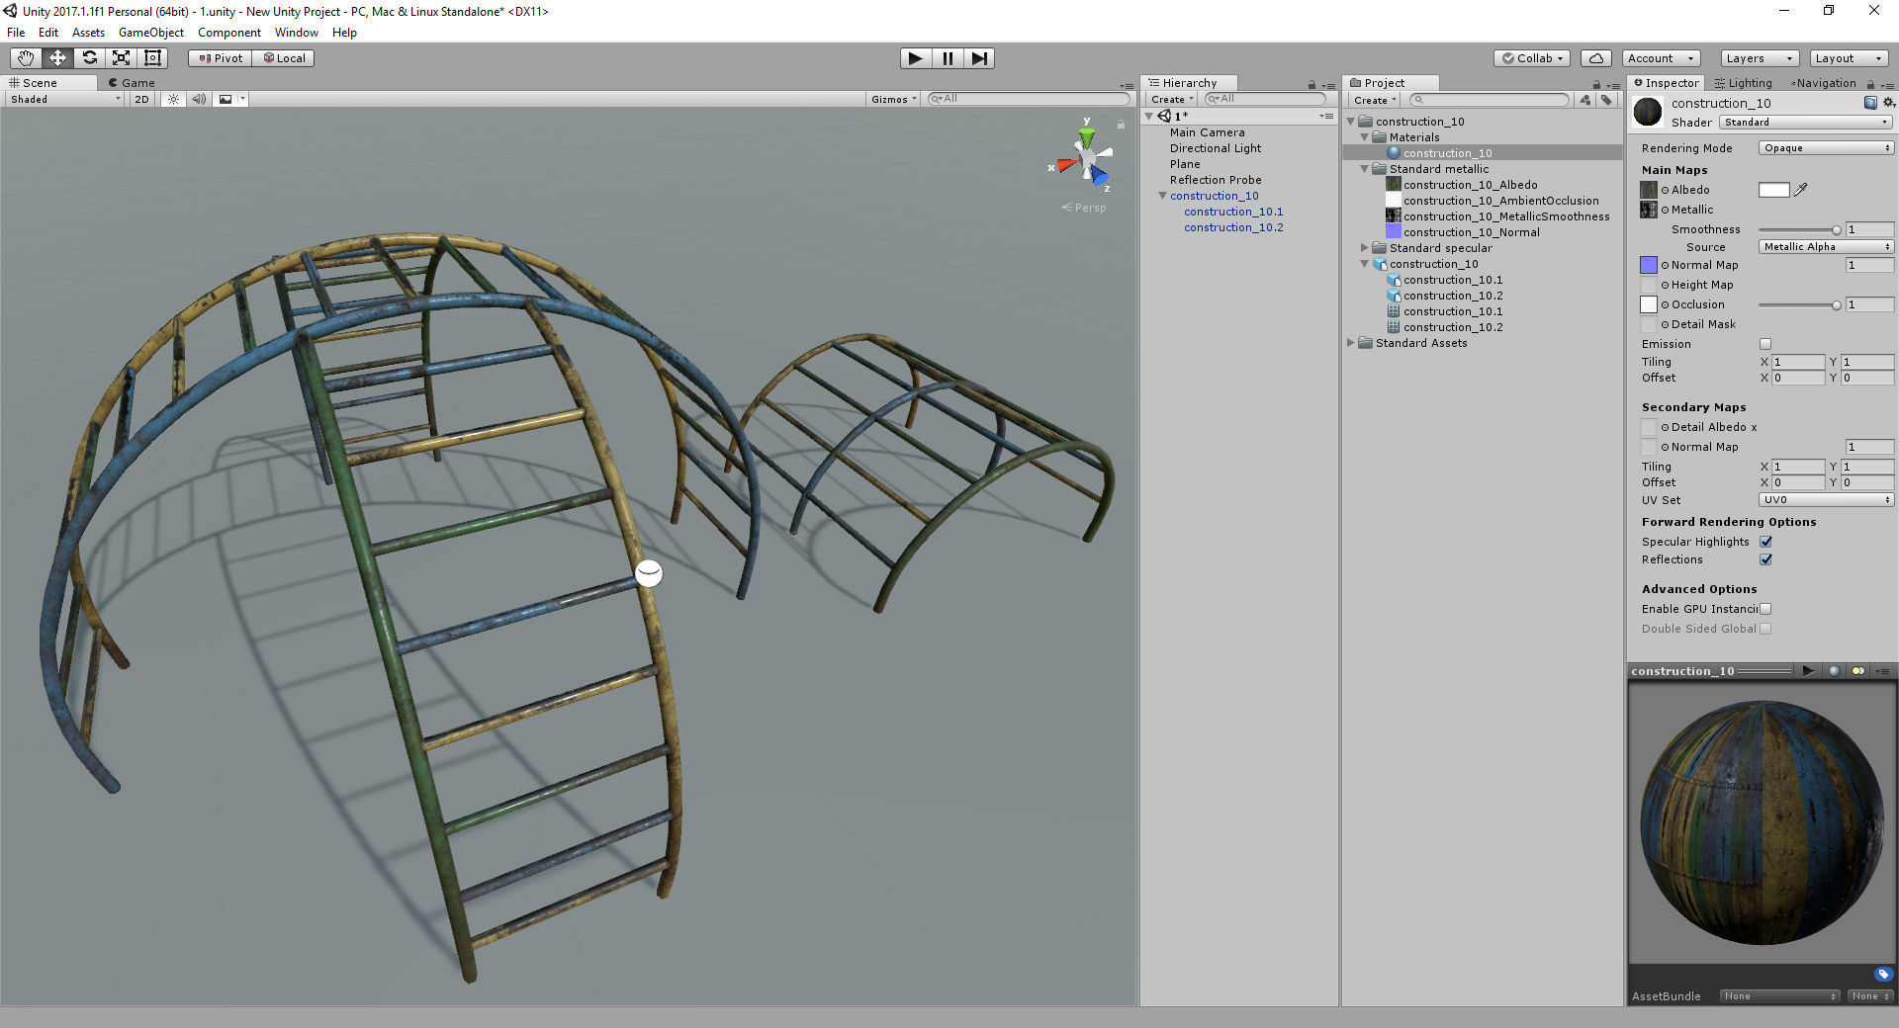Select the Rect Transform tool
This screenshot has width=1899, height=1028.
point(152,58)
